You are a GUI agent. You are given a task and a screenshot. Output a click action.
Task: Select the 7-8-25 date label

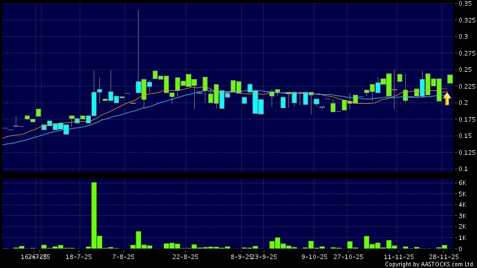(123, 257)
